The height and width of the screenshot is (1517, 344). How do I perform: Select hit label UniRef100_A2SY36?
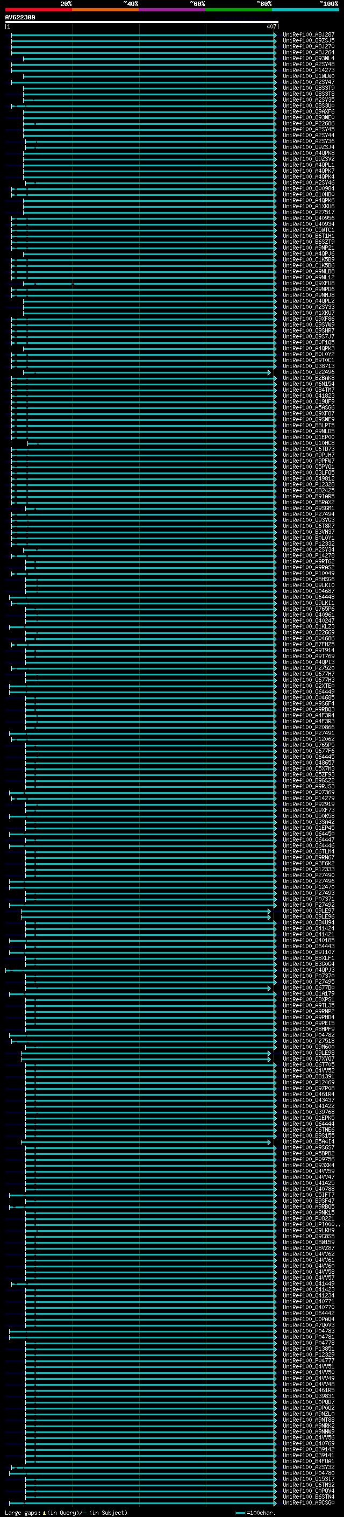click(309, 142)
